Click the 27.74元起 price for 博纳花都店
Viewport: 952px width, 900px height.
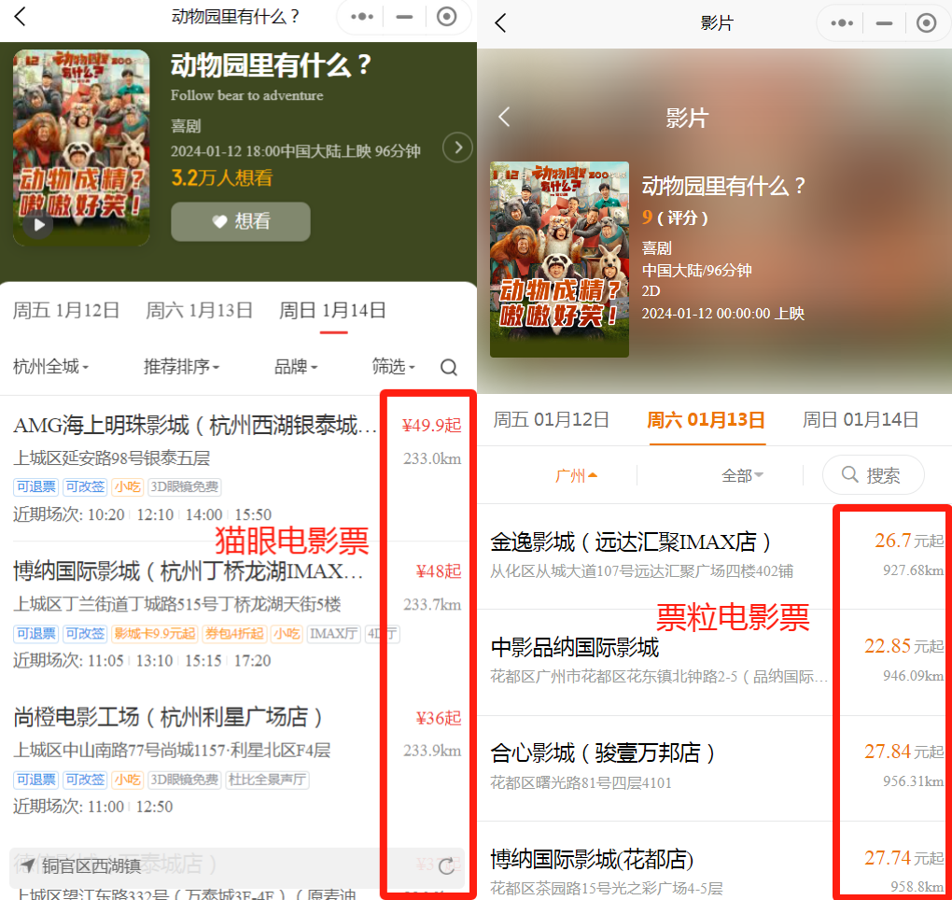tap(904, 858)
